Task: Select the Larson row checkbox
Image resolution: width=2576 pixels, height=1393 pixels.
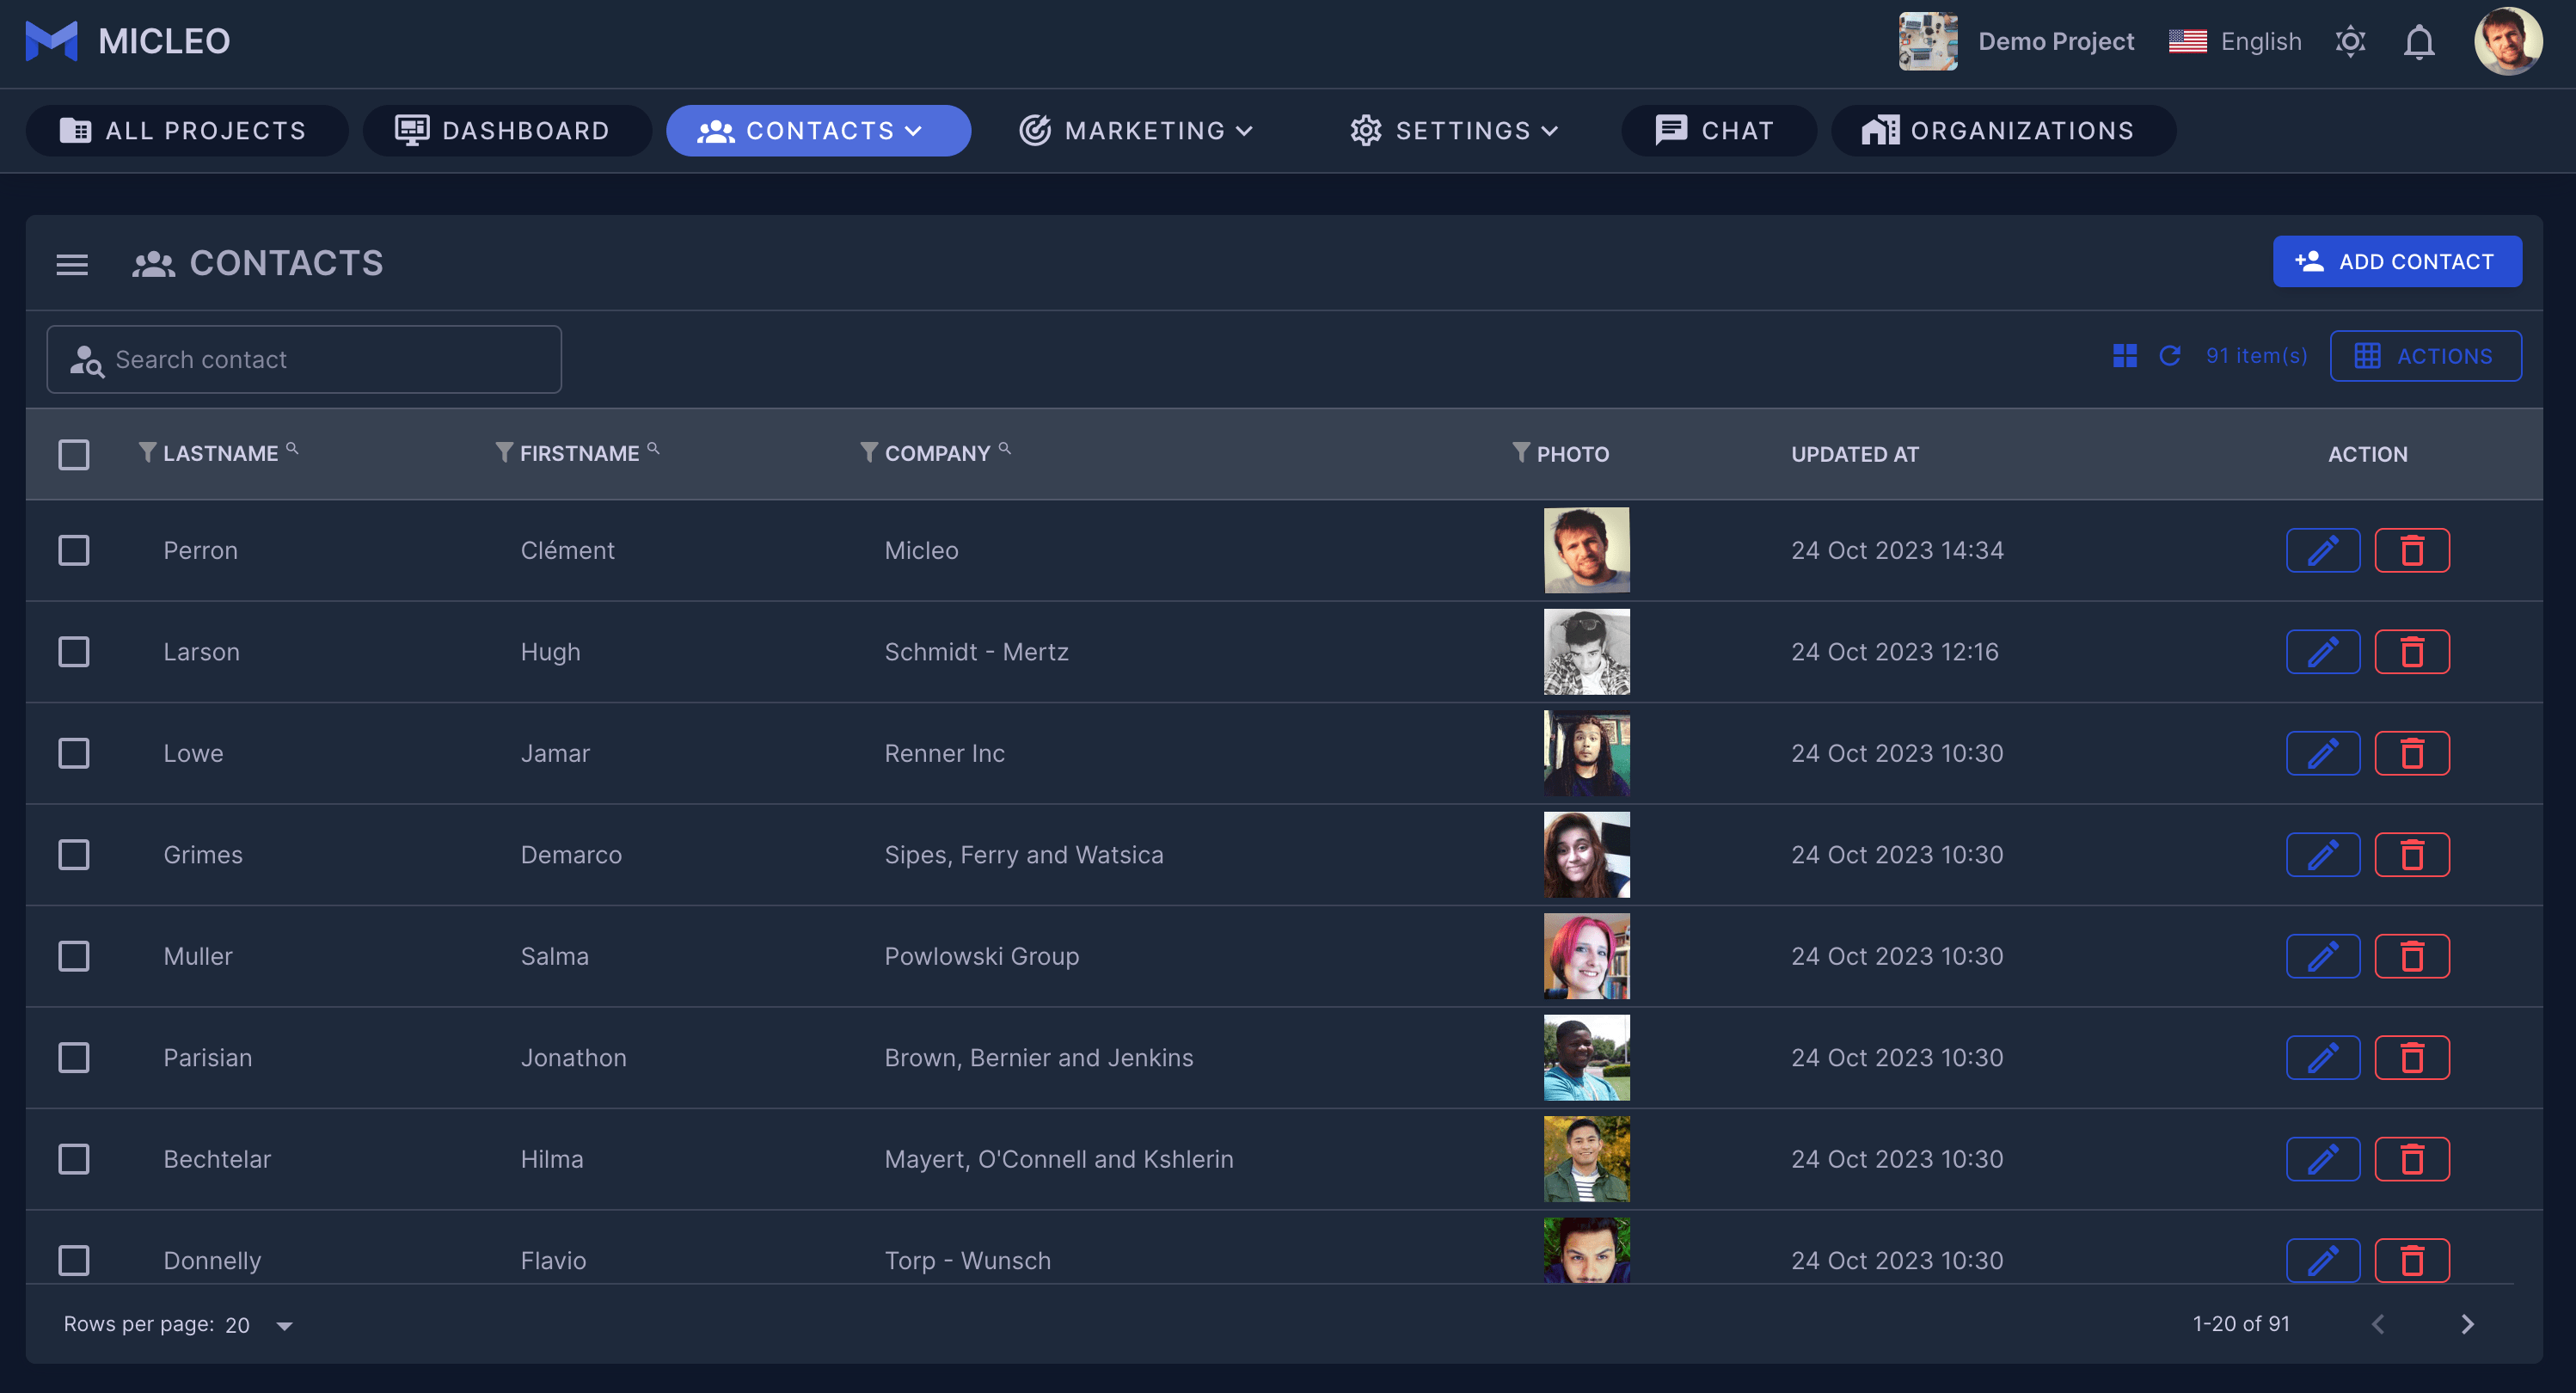Action: click(74, 652)
